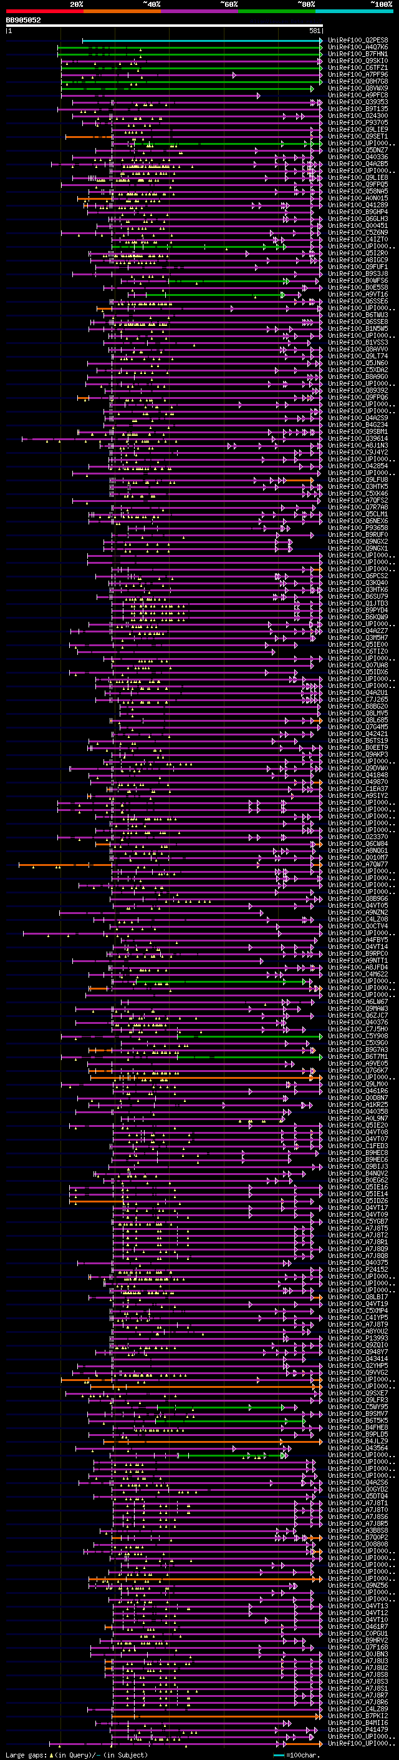Click hit label UniRef100_Q9SKI0
Screen dimensions: 399x1760
pos(358,61)
